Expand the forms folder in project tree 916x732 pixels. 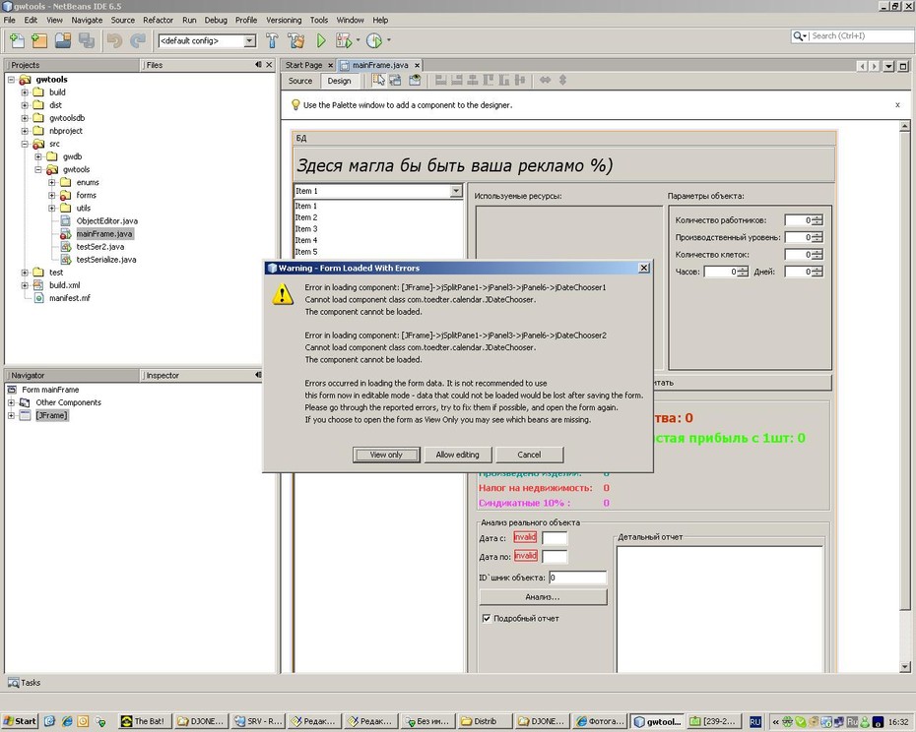[52, 195]
